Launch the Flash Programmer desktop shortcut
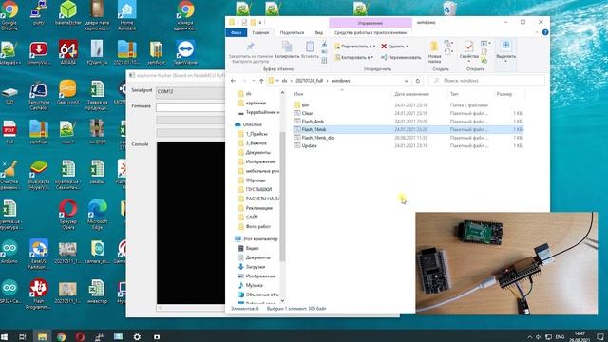 click(x=38, y=294)
